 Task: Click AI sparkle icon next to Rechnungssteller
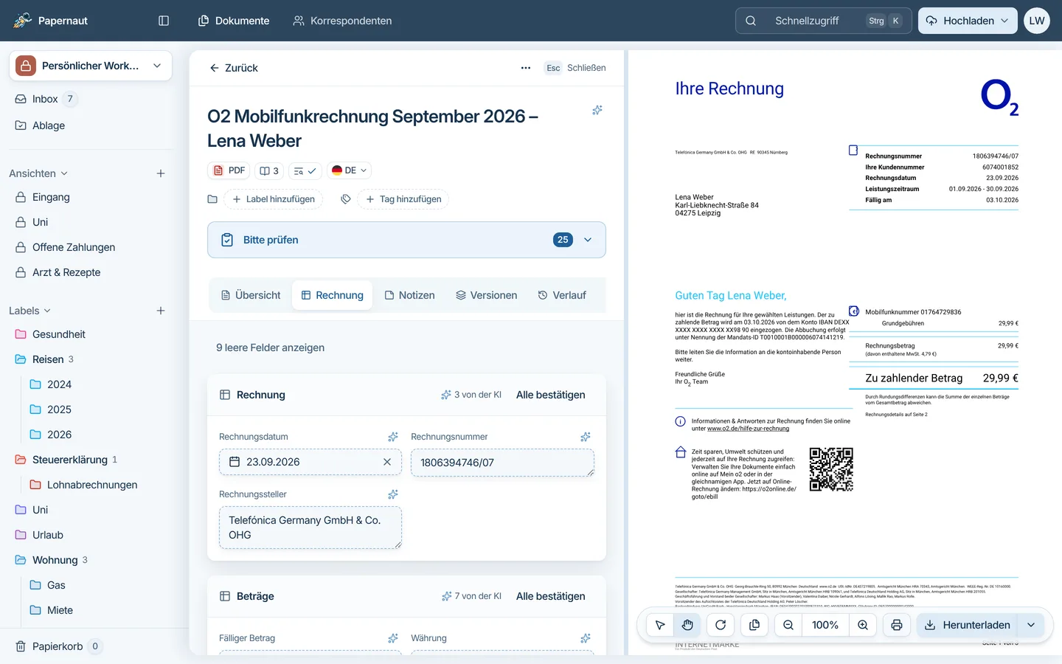[x=393, y=494]
